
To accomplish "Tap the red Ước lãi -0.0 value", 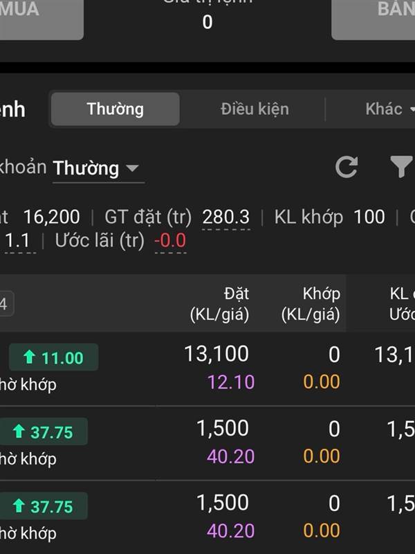I will point(170,241).
